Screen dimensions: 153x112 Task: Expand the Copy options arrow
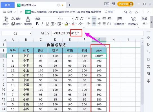tap(22, 24)
